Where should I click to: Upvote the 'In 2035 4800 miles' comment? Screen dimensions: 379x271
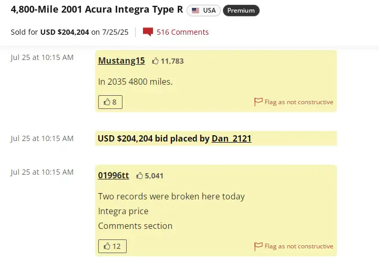pyautogui.click(x=110, y=102)
